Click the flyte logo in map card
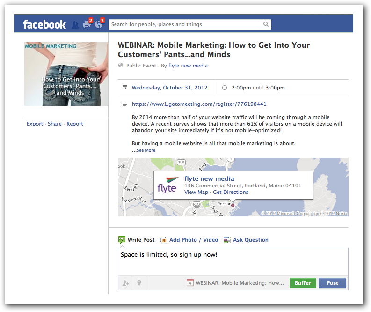Screen dimensions: 371x312 point(167,185)
